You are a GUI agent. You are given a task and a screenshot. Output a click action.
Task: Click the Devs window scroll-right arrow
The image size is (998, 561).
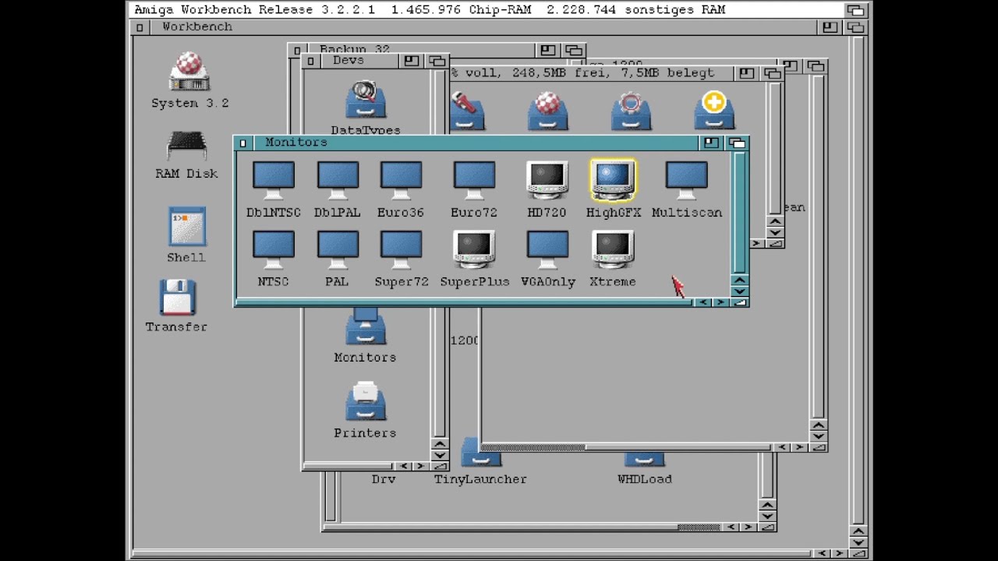[x=420, y=466]
